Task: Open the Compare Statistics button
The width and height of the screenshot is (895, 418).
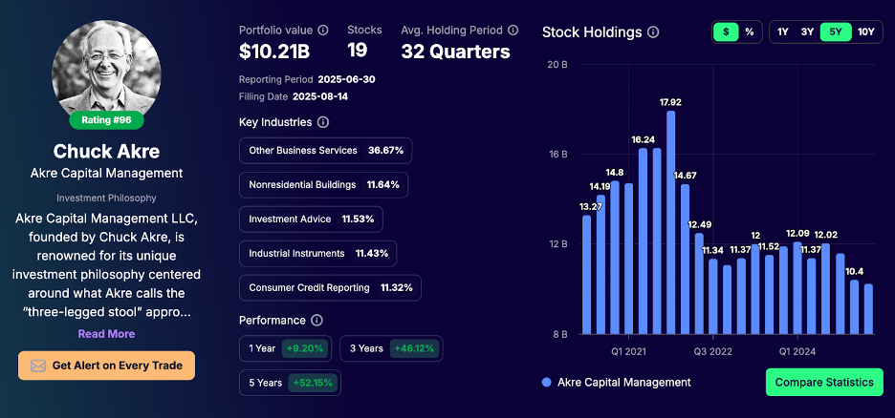Action: [x=824, y=382]
